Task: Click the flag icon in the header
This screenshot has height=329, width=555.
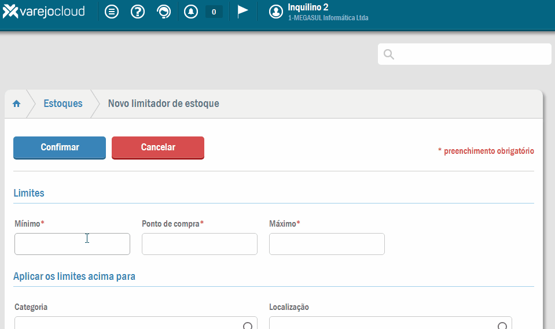Action: pyautogui.click(x=243, y=12)
